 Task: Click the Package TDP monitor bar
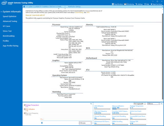coord(138,124)
